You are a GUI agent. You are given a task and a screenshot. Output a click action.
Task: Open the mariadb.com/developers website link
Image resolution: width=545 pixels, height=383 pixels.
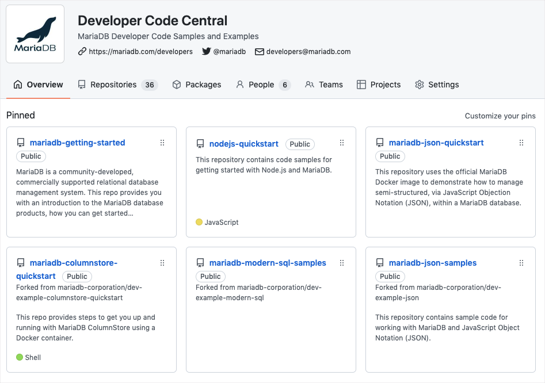tap(140, 52)
